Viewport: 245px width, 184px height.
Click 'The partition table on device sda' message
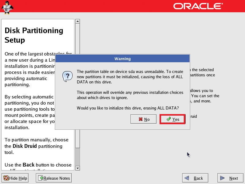130,77
